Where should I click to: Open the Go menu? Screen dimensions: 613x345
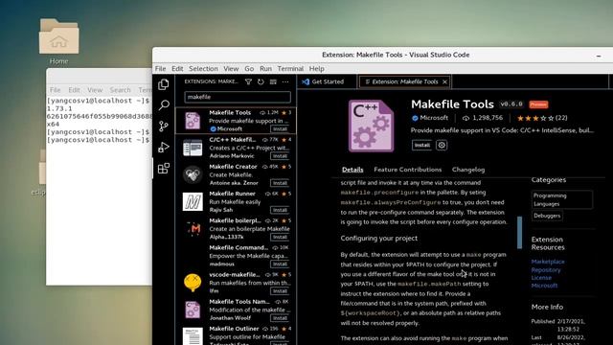point(249,68)
